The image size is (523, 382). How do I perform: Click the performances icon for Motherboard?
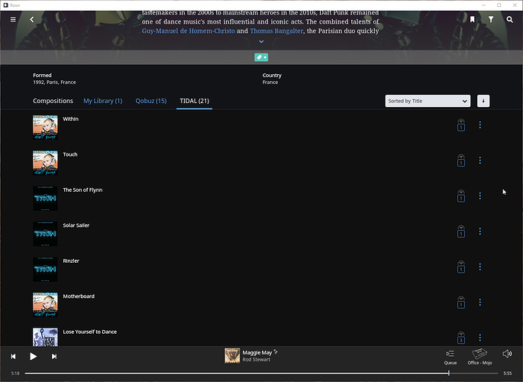coord(461,303)
